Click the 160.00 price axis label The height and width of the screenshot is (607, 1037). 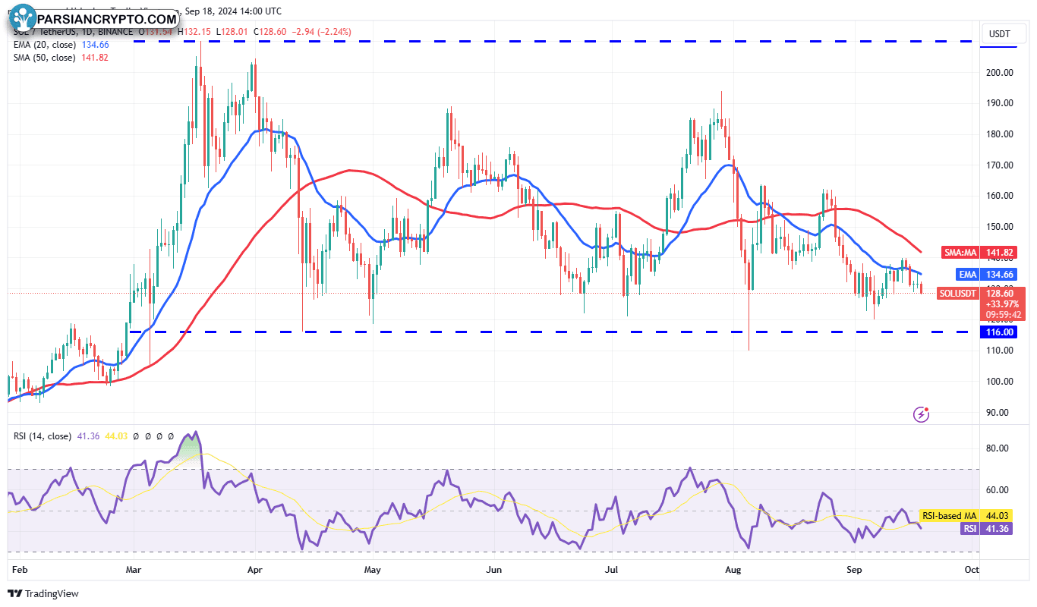point(998,196)
